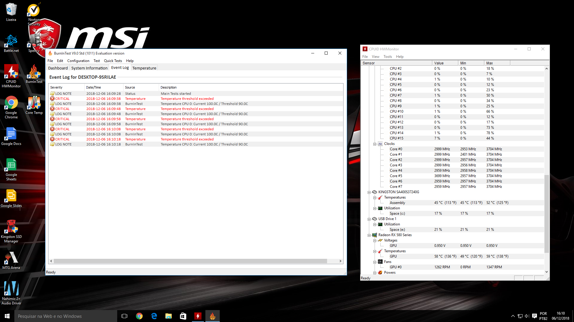Switch to the Dashboard tab
The height and width of the screenshot is (322, 574).
[x=58, y=68]
